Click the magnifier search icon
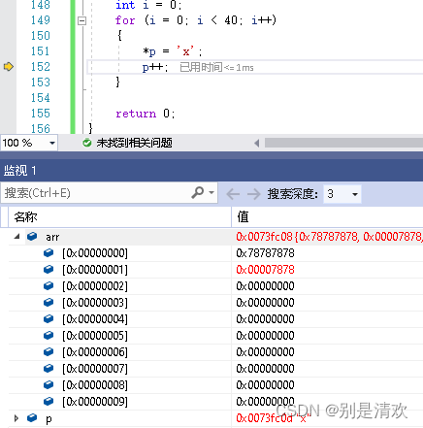Image resolution: width=423 pixels, height=428 pixels. pos(198,192)
